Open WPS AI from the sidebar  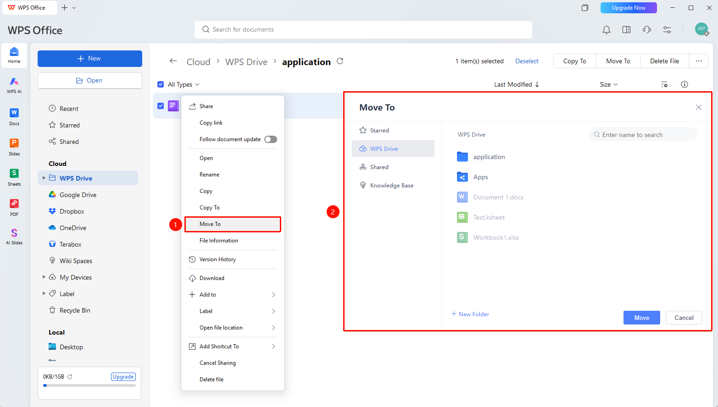14,85
